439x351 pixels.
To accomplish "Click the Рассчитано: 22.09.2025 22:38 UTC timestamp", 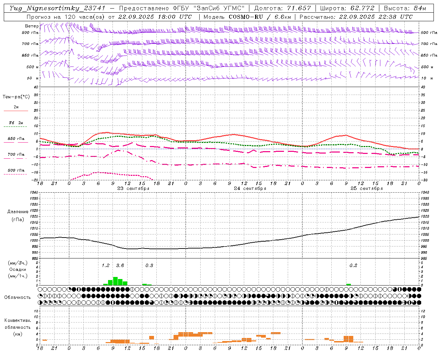I will point(356,17).
